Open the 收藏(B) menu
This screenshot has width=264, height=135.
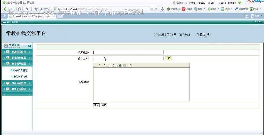[x=212, y=3]
